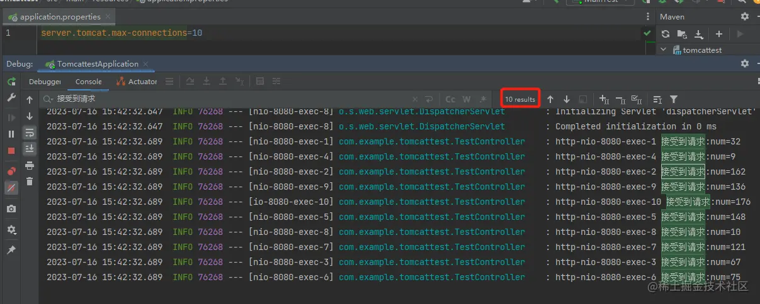Go to previous search occurrence
Screen dimensions: 760x304
550,99
